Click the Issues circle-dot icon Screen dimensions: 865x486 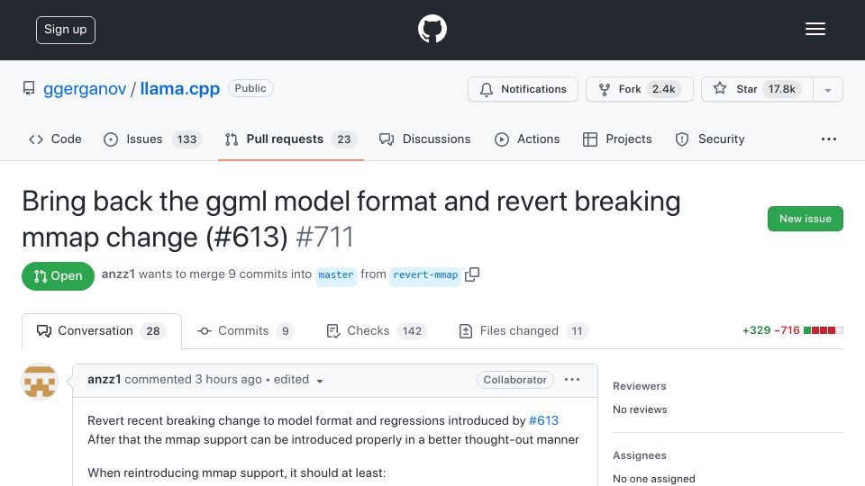111,139
